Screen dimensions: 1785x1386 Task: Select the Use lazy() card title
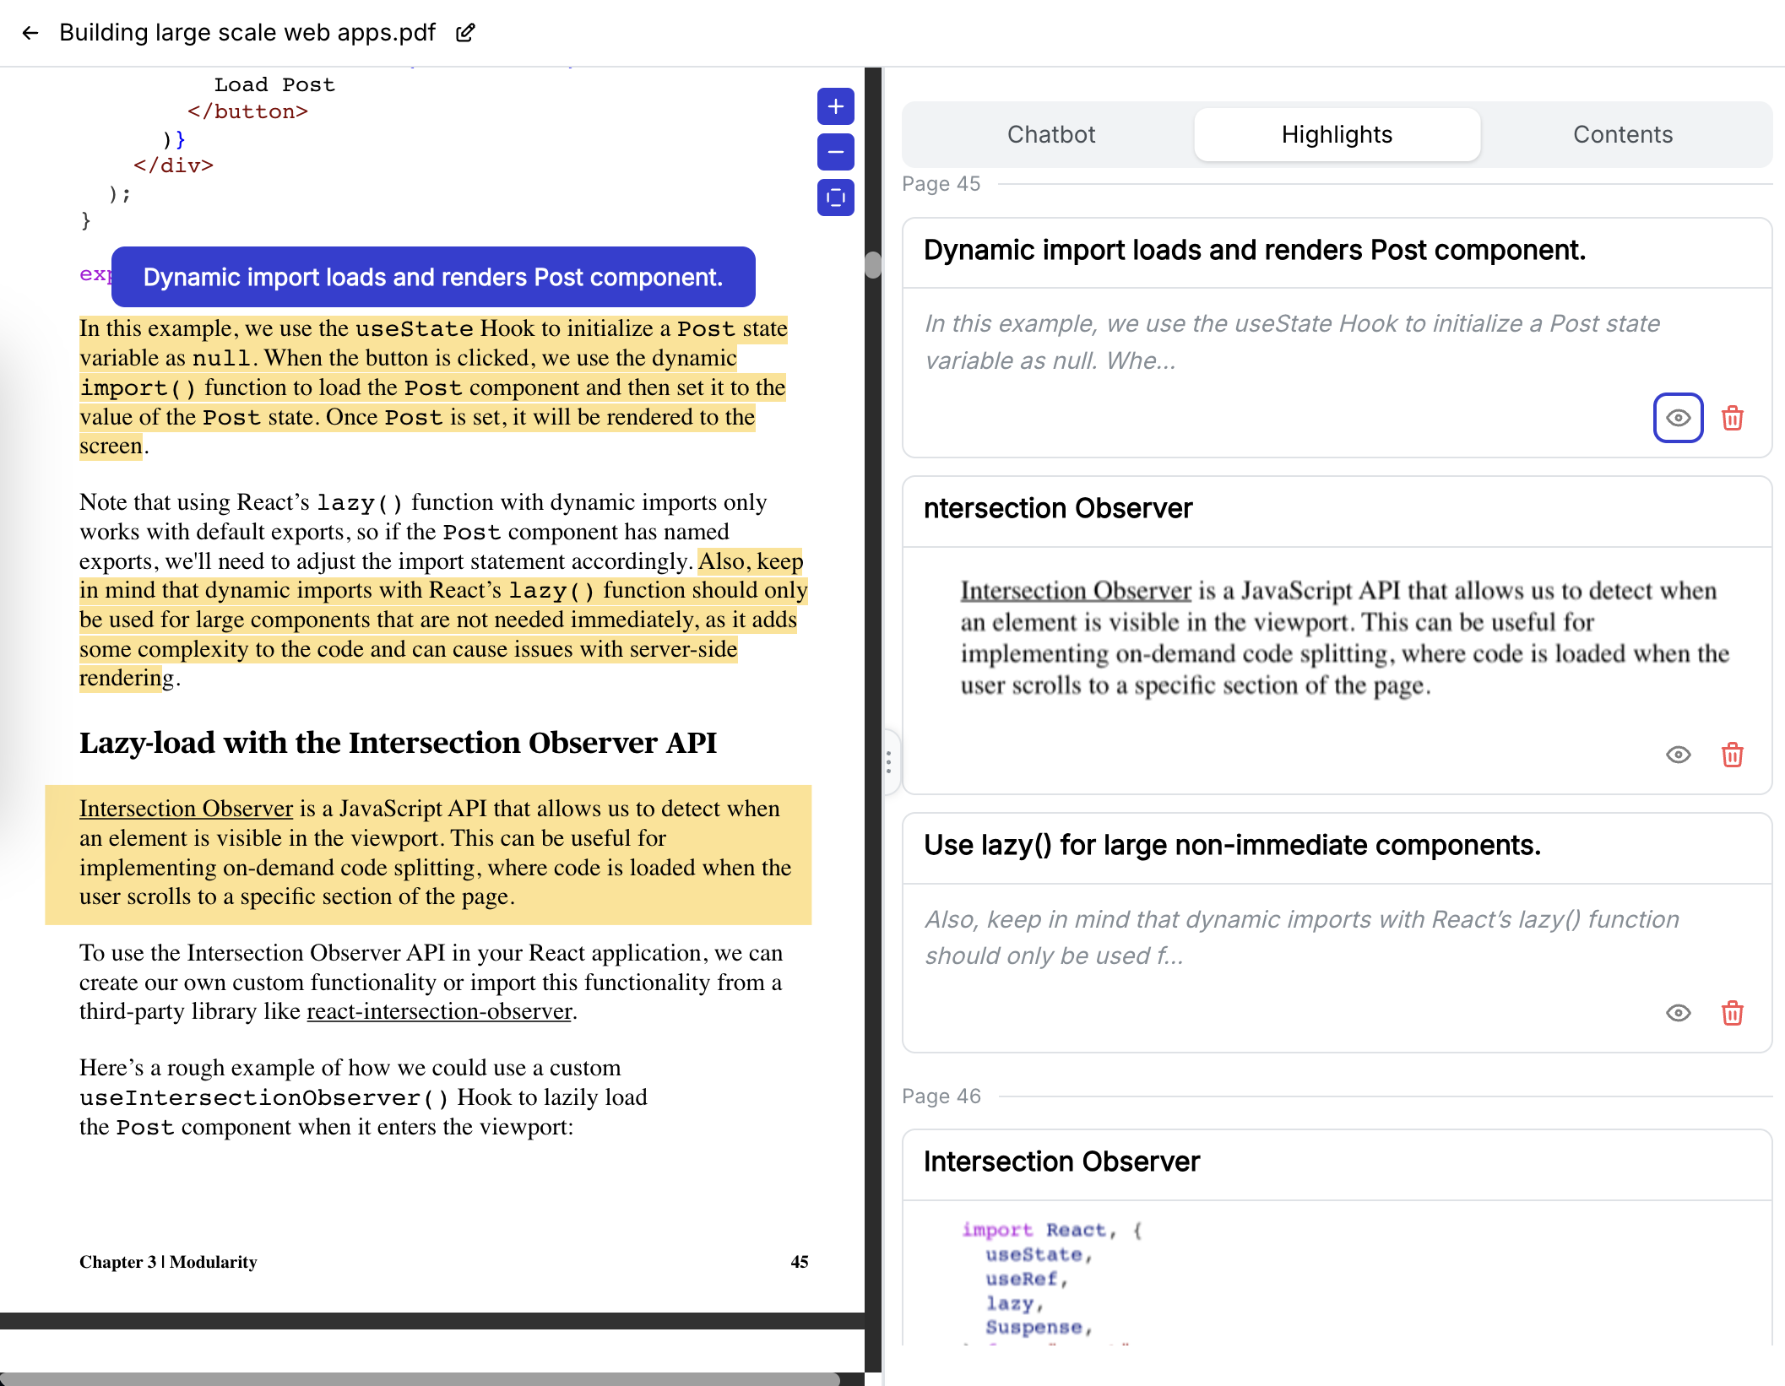point(1232,846)
